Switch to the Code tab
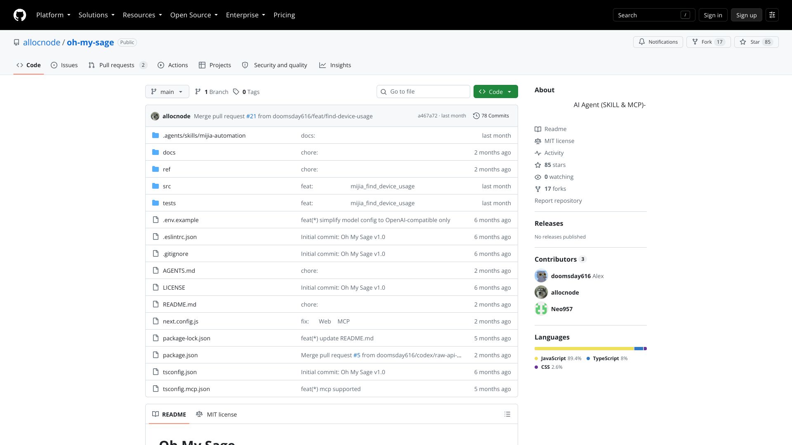Image resolution: width=792 pixels, height=445 pixels. [x=28, y=65]
